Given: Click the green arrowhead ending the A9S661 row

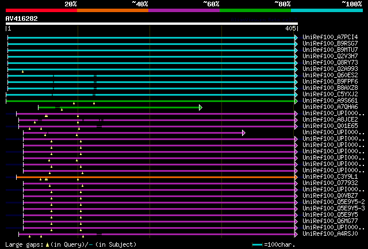Looking at the screenshot, I should 296,101.
